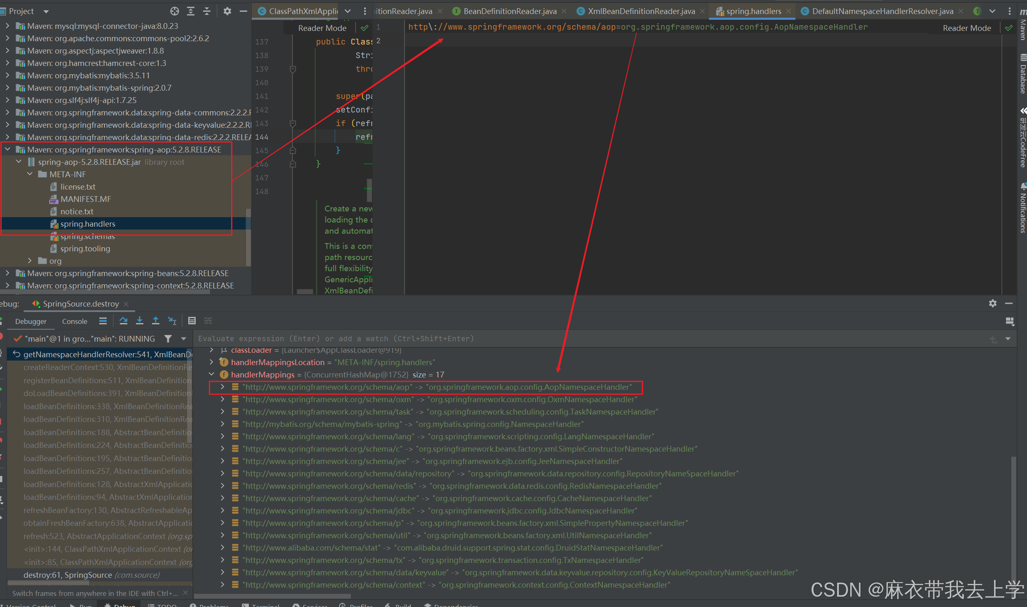This screenshot has height=607, width=1027.
Task: Hide the Debug tool window
Action: point(1009,303)
